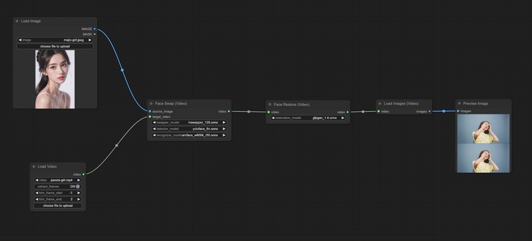Image resolution: width=532 pixels, height=241 pixels.
Task: Click the portrait thumbnail in Load Image
Action: pos(55,79)
